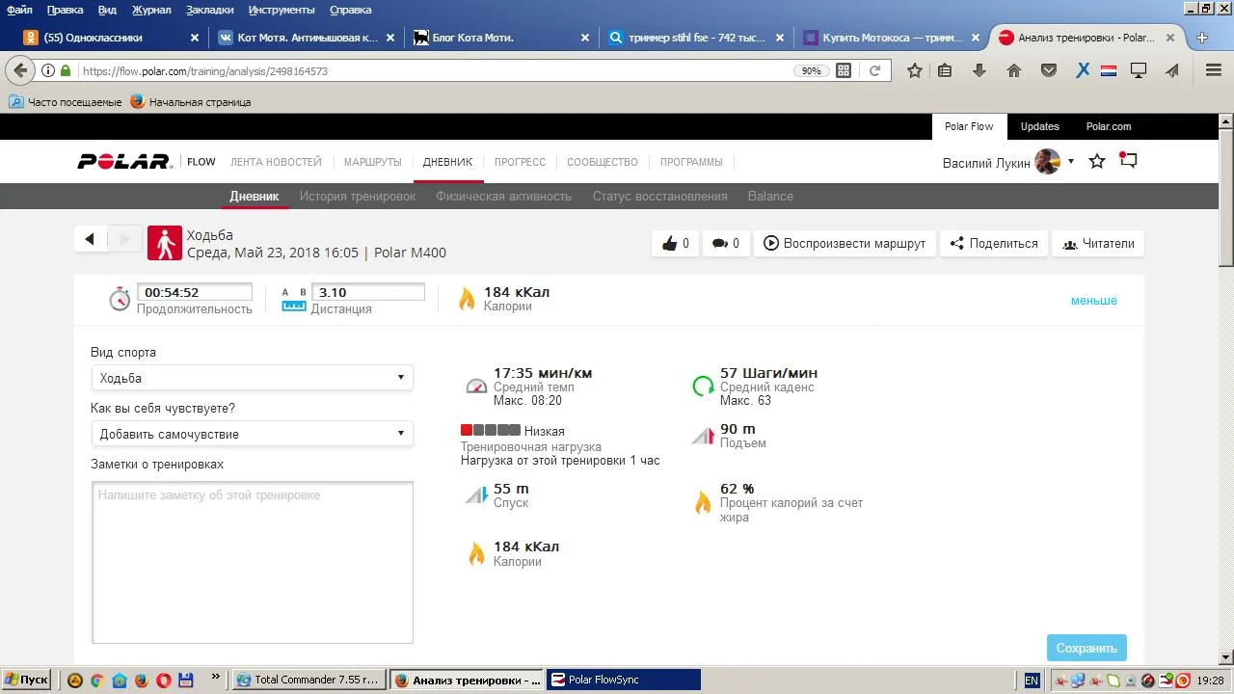
Task: Open the Закладки menu
Action: 209,10
